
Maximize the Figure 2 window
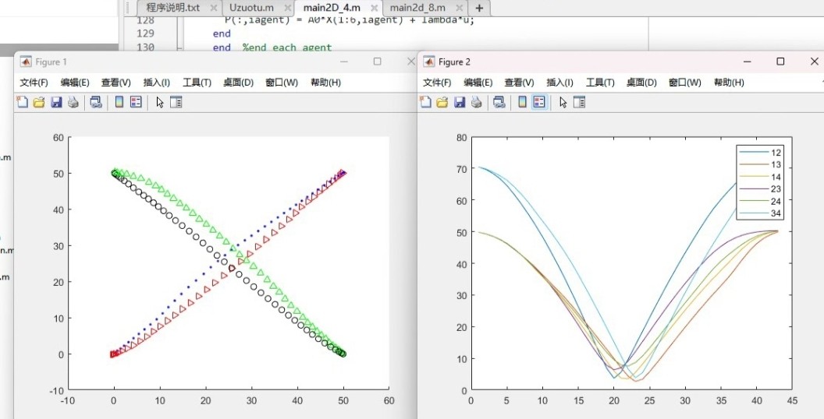tap(780, 62)
